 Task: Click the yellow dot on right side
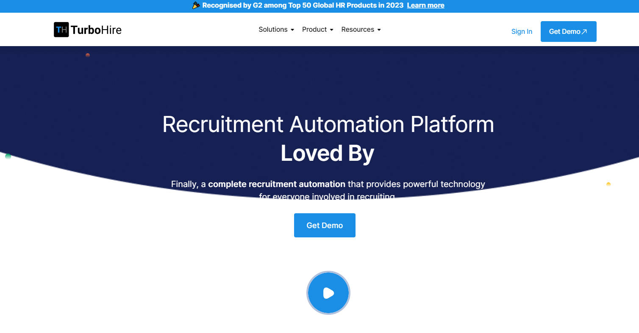coord(608,184)
